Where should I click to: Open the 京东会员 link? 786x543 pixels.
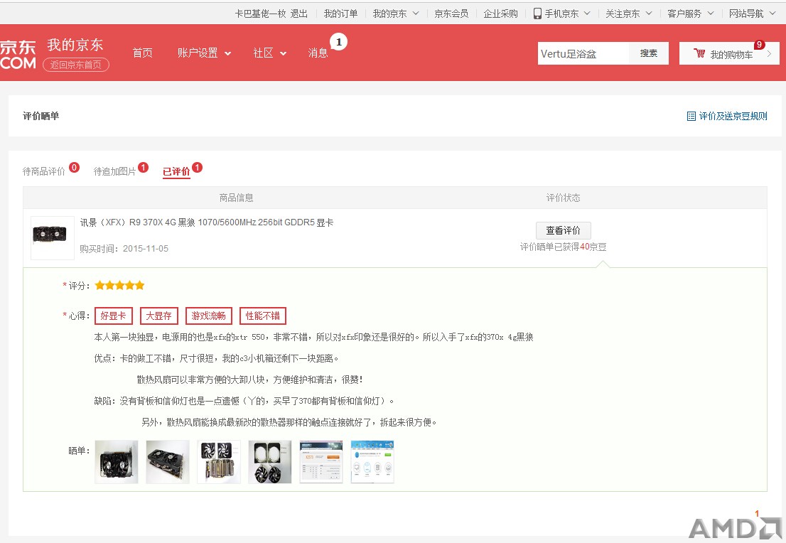[x=451, y=14]
